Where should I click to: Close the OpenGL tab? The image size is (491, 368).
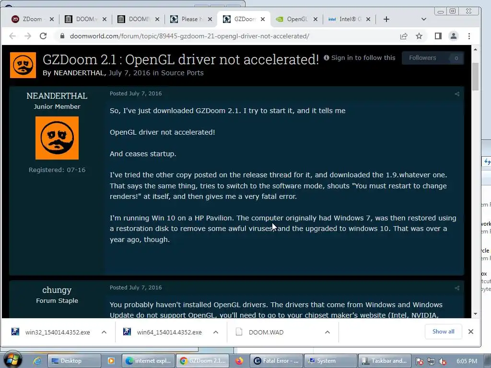coord(316,19)
